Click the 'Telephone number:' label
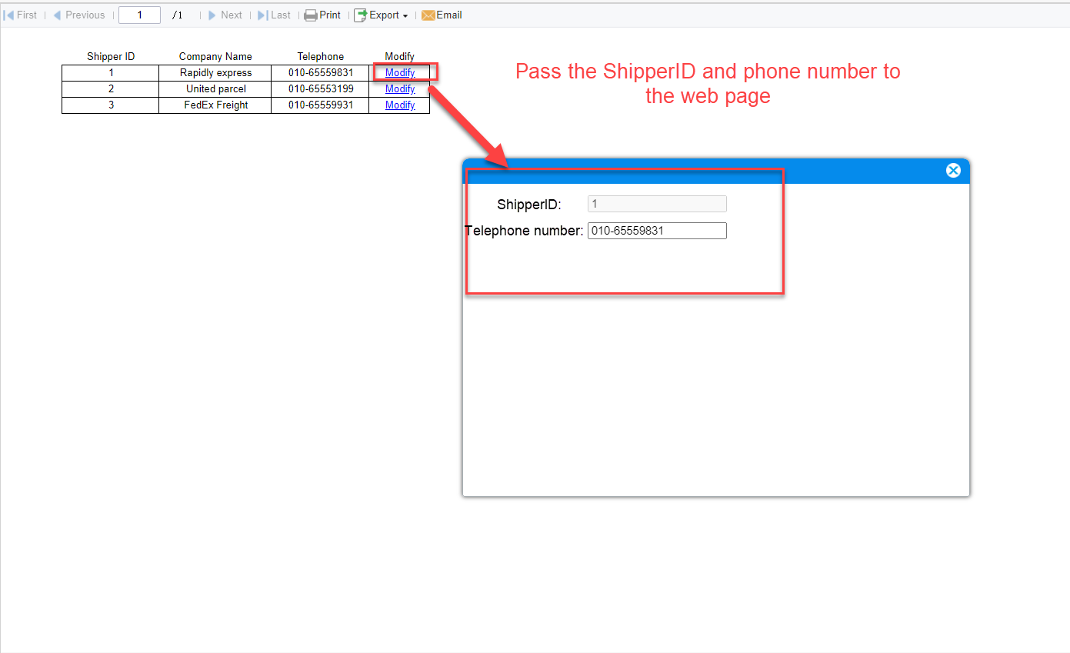1070x653 pixels. coord(524,231)
